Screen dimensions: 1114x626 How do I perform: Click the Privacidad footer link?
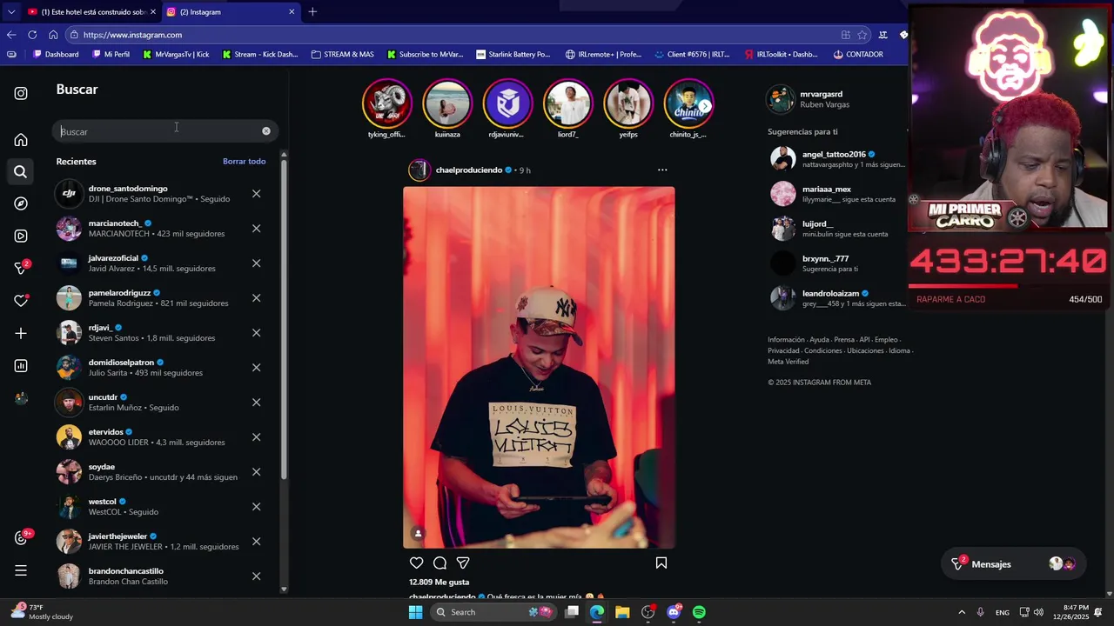pos(783,350)
